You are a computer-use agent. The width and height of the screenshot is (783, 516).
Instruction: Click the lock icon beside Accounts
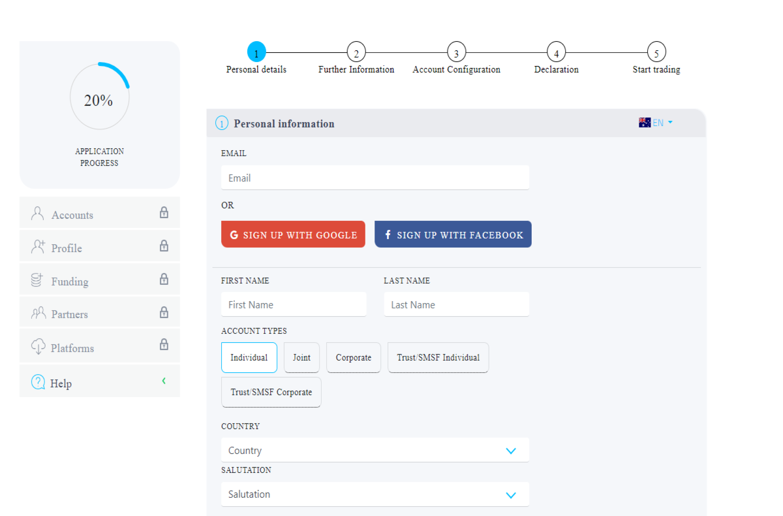pyautogui.click(x=164, y=212)
